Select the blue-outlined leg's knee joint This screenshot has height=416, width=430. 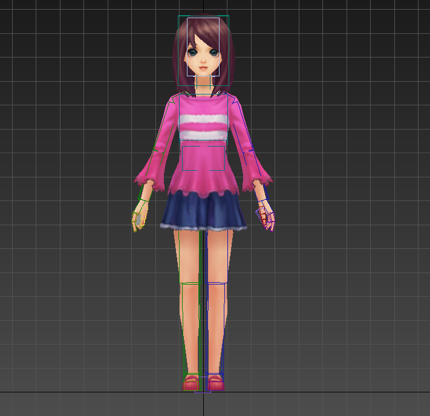tap(217, 291)
